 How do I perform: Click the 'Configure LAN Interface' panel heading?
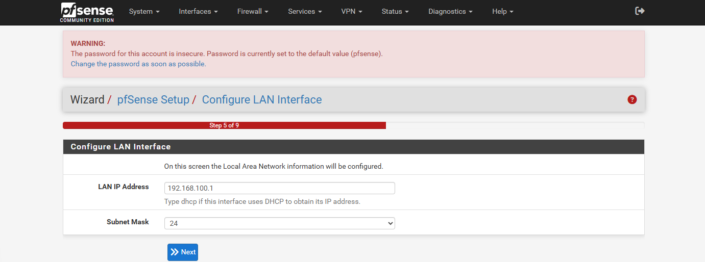point(120,147)
